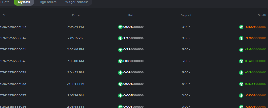
Task: Click coin icon beside the +0.025 profit
Action: (241, 84)
